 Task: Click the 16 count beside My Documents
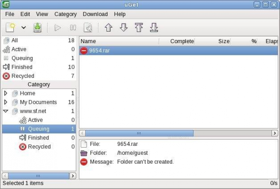[x=71, y=102]
